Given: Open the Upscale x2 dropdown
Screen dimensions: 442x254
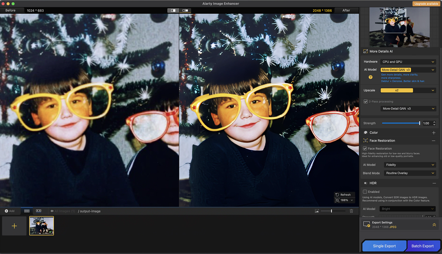Looking at the screenshot, I should point(408,90).
